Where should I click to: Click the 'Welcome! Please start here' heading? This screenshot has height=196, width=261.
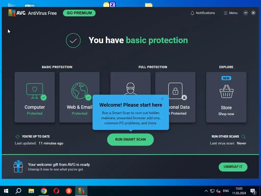pyautogui.click(x=131, y=105)
